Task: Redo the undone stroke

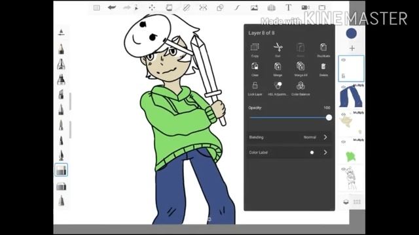Action: point(126,7)
